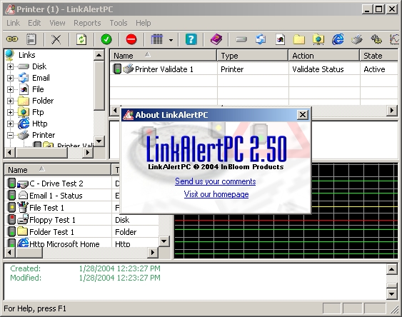Click the bottom list scroll down arrow
402x317 pixels.
pyautogui.click(x=164, y=241)
